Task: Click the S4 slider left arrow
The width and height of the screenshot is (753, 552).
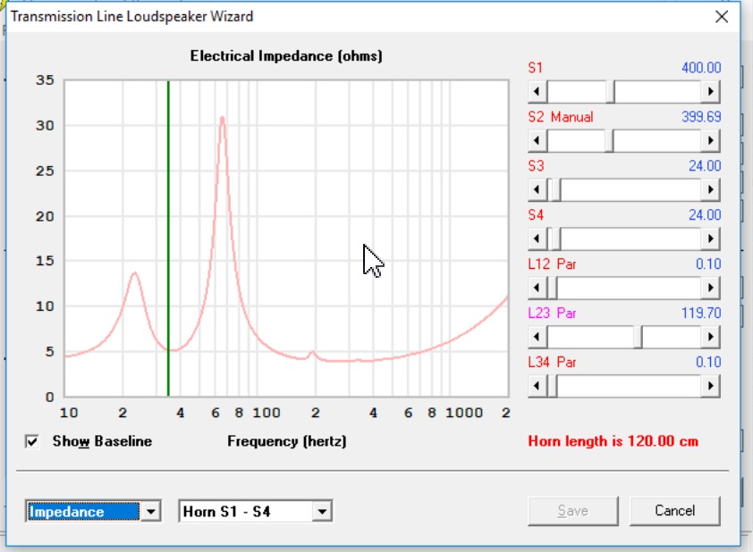Action: click(x=537, y=238)
